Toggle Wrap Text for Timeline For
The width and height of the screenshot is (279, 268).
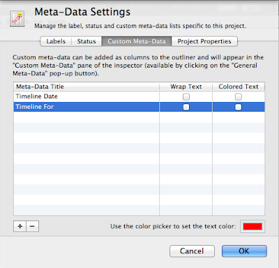tap(186, 107)
